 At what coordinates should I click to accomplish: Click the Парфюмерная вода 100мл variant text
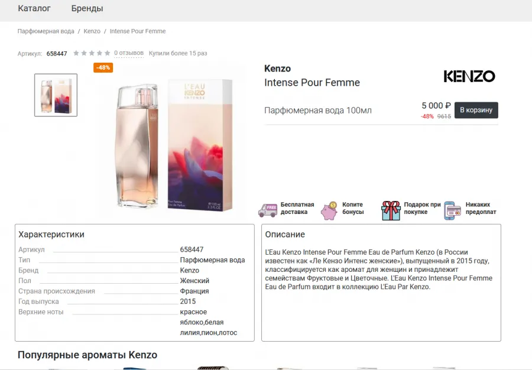[318, 111]
